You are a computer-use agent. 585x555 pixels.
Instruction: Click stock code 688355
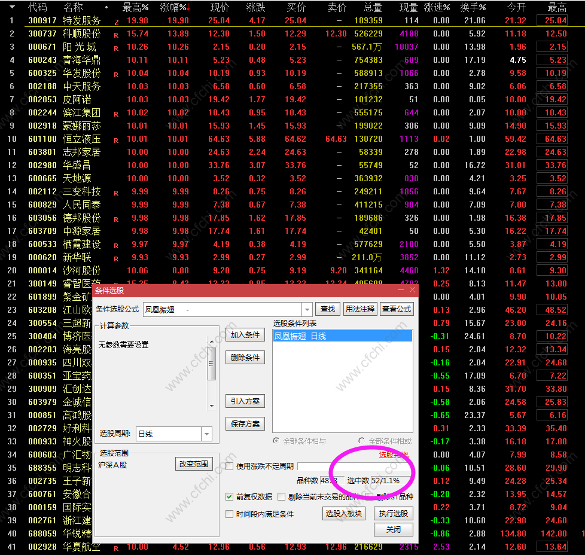(x=42, y=468)
